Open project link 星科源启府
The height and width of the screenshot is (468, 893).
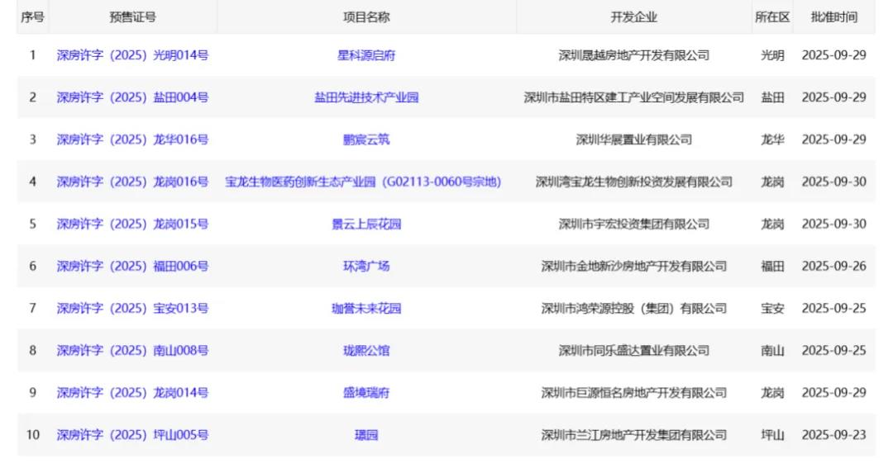tap(366, 55)
